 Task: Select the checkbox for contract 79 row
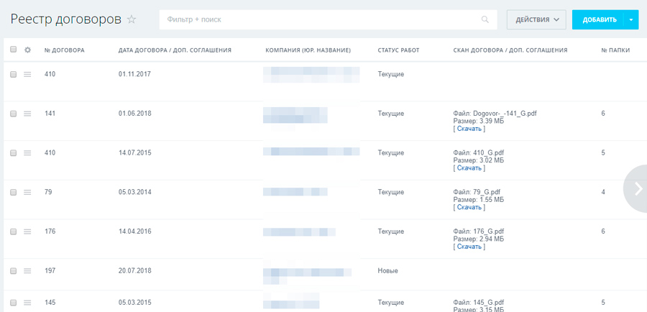coord(13,193)
